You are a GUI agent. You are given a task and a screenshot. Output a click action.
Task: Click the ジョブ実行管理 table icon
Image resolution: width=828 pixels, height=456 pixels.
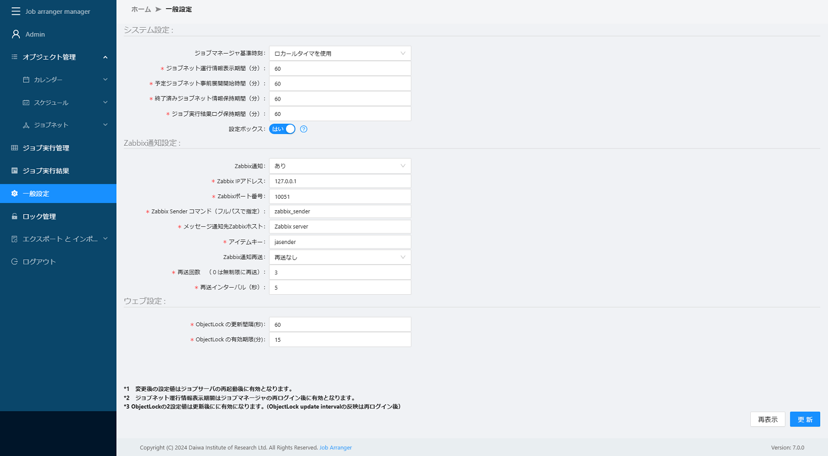coord(14,148)
